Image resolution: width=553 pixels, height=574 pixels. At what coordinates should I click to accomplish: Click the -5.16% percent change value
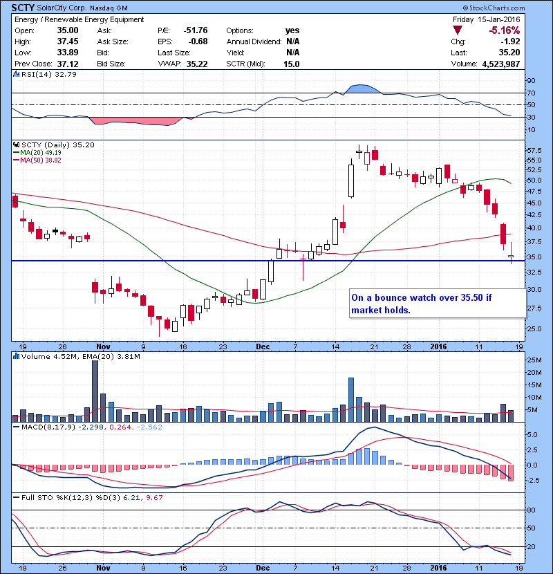pyautogui.click(x=505, y=30)
